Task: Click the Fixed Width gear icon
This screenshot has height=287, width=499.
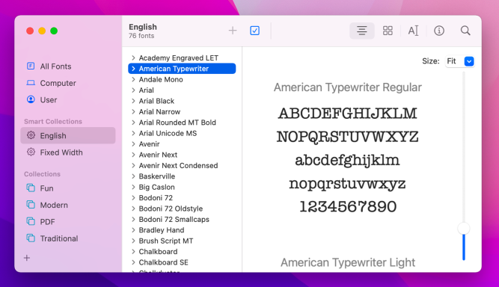Action: (x=31, y=152)
